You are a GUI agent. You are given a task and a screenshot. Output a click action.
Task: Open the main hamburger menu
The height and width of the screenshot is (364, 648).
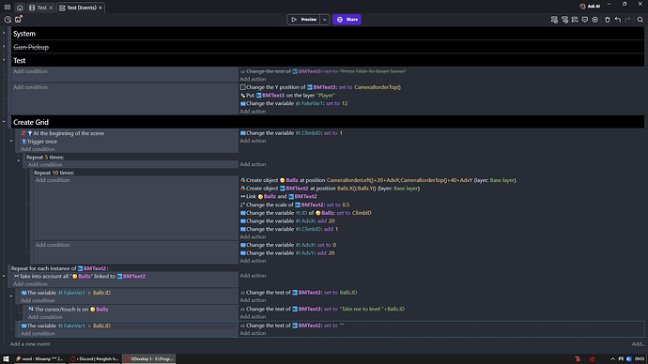pos(8,8)
